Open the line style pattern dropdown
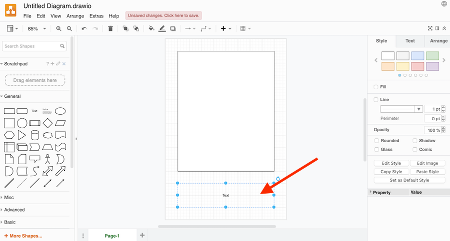The height and width of the screenshot is (241, 450). 401,109
